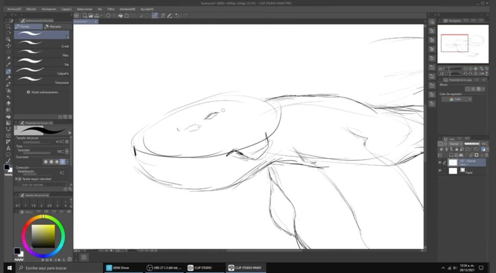The height and width of the screenshot is (273, 496).
Task: Toggle the Ajustar según velocidad checkbox
Action: [20, 179]
